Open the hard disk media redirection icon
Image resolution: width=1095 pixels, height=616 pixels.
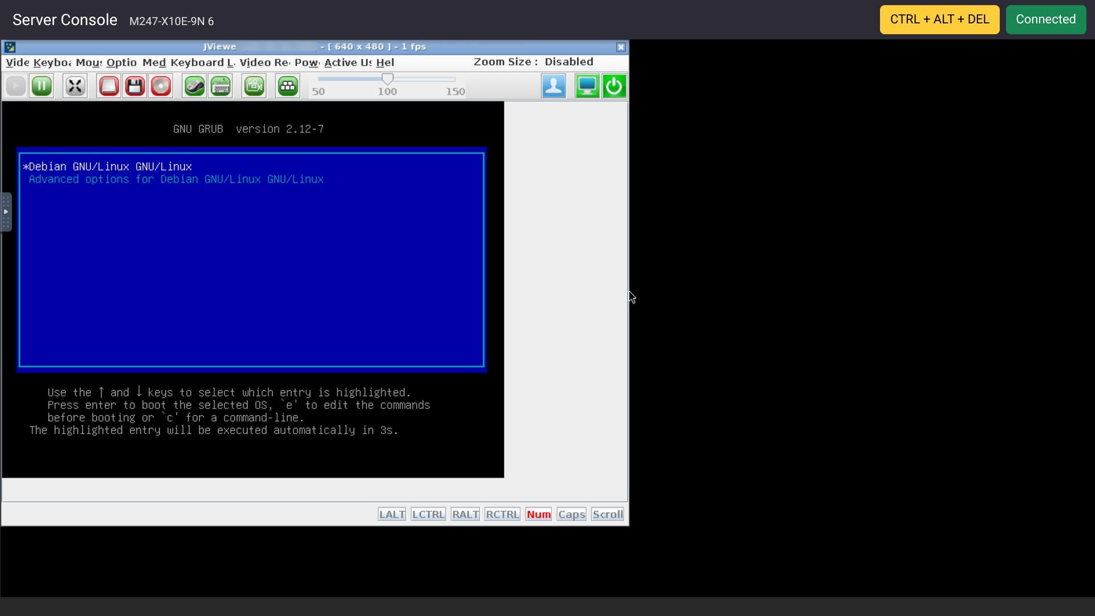[x=108, y=86]
